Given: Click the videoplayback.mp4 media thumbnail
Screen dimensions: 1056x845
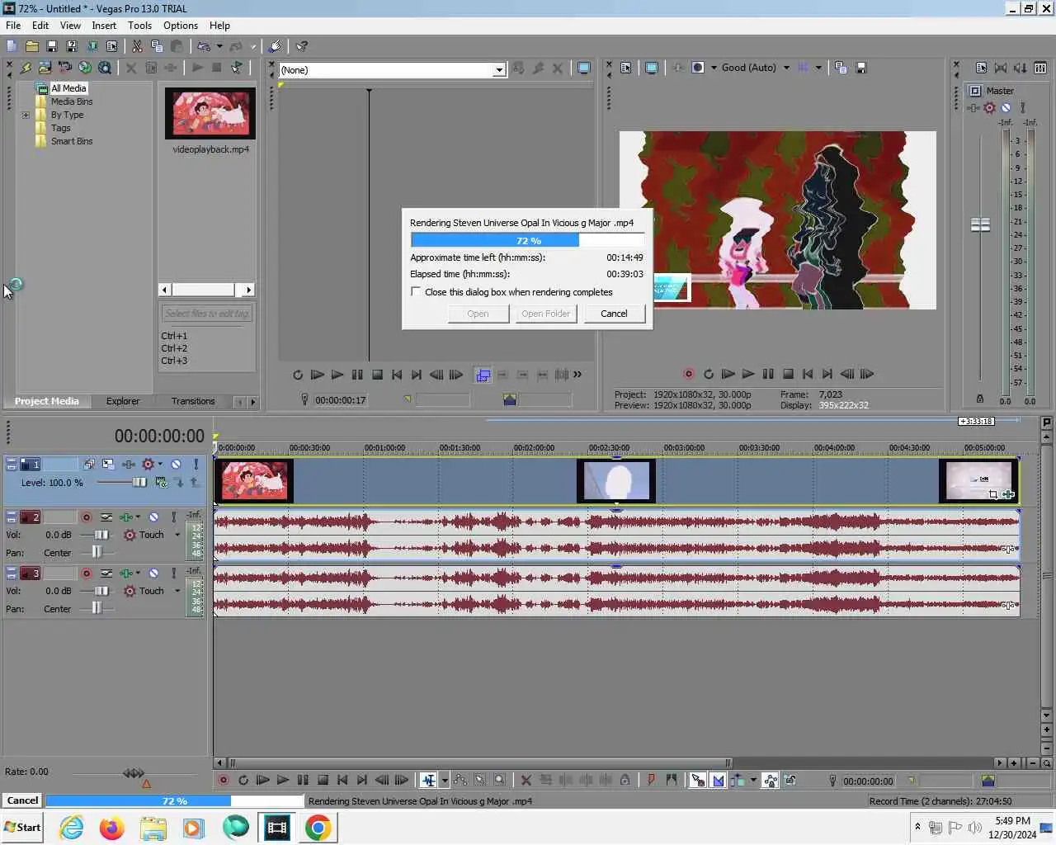Looking at the screenshot, I should point(210,113).
